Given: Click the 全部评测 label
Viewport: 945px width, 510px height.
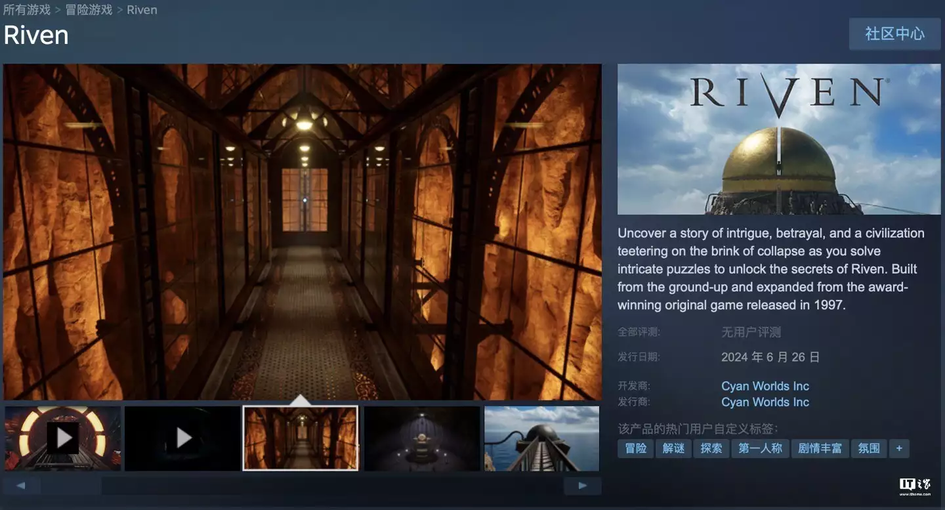Looking at the screenshot, I should pos(639,332).
